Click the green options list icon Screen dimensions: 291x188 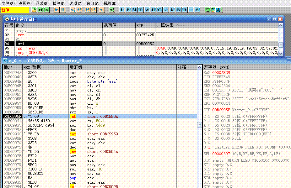coord(207,10)
